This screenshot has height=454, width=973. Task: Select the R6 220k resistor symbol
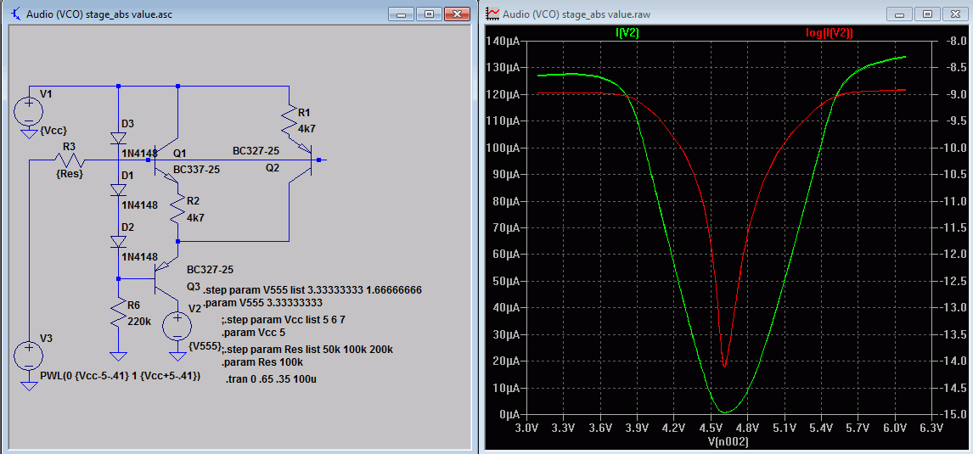[x=118, y=313]
